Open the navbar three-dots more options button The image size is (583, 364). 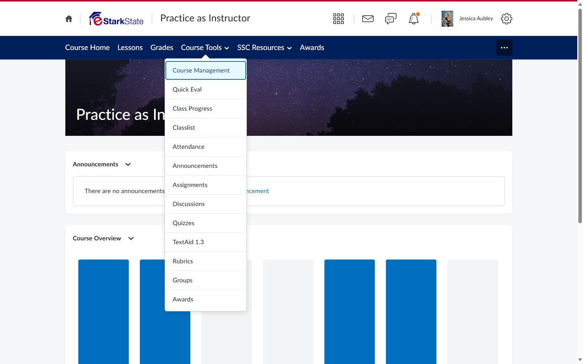(x=504, y=48)
